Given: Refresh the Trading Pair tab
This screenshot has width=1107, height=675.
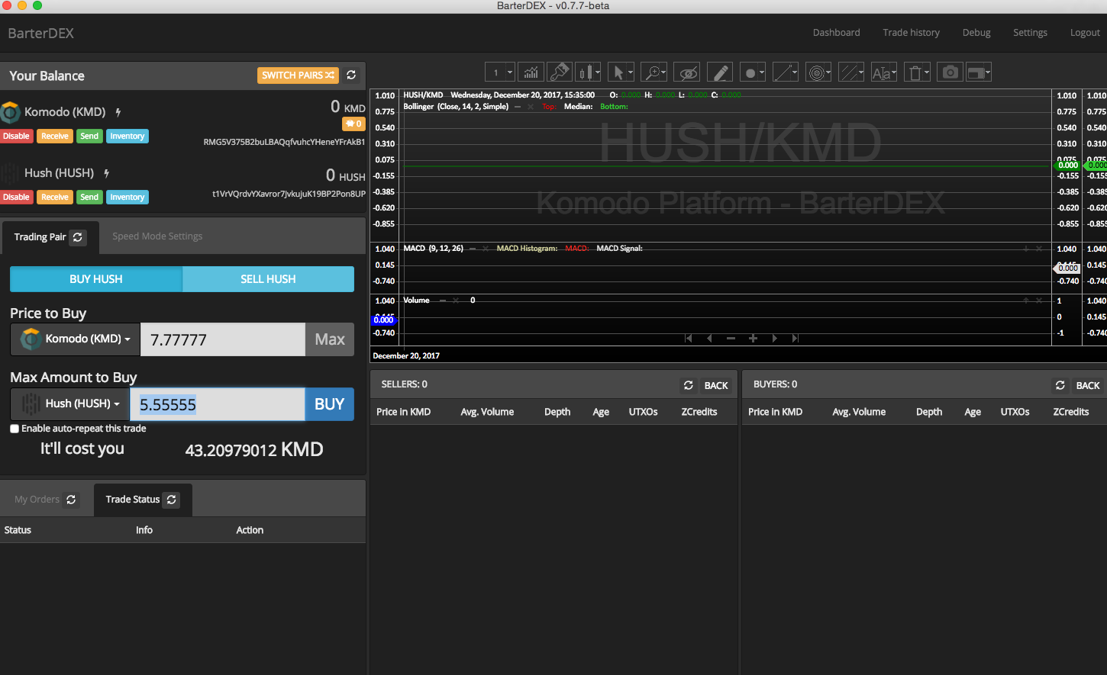Looking at the screenshot, I should tap(78, 237).
